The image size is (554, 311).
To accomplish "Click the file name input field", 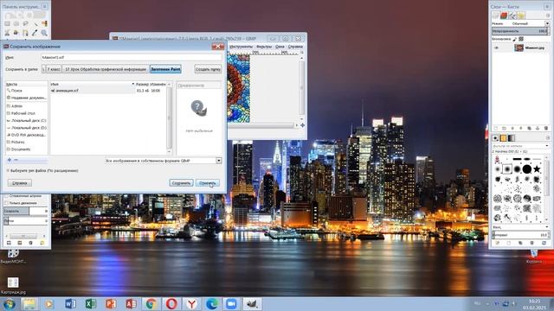I will click(131, 57).
